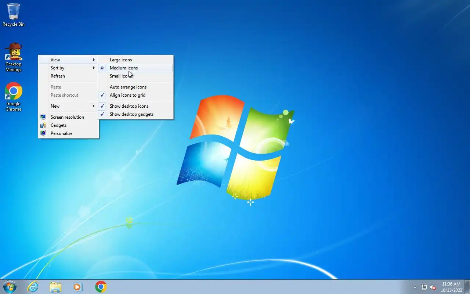
Task: Open Windows Explorer from the taskbar
Action: pos(55,287)
